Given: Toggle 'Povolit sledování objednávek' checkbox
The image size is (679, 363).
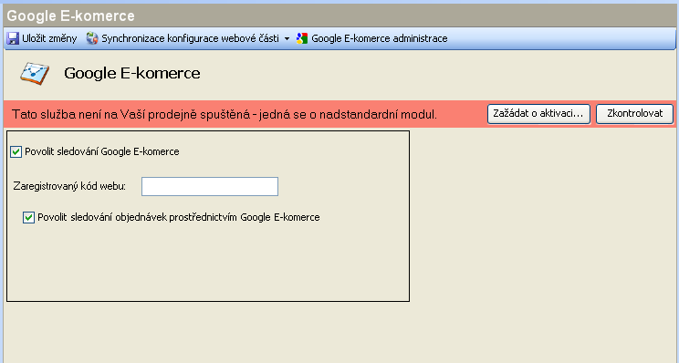Looking at the screenshot, I should coord(28,218).
